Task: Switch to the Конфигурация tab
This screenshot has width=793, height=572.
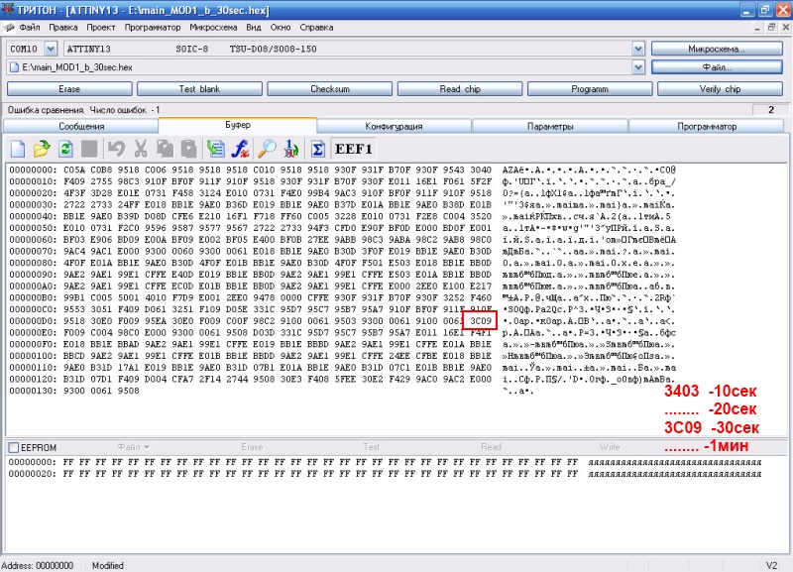Action: tap(394, 127)
